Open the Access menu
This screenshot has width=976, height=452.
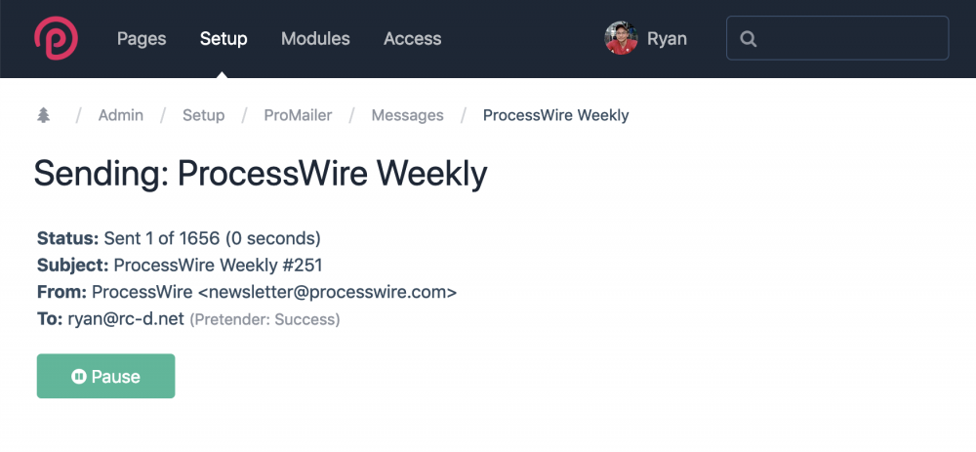[412, 39]
